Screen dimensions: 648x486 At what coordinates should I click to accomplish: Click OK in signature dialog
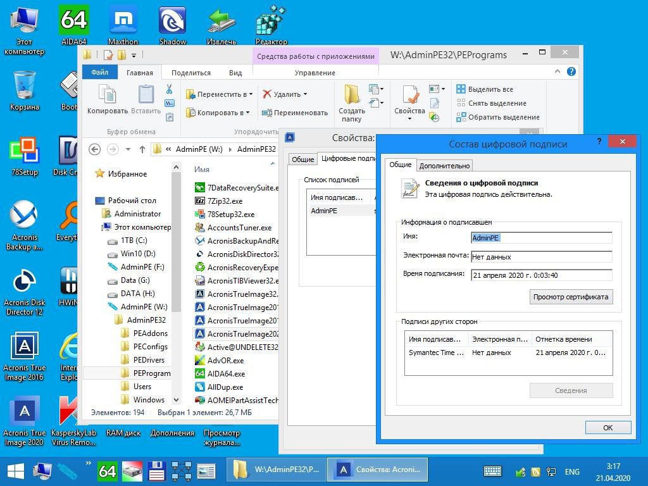[608, 427]
